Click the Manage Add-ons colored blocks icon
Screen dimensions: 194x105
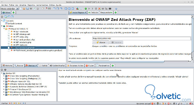(x=77, y=9)
